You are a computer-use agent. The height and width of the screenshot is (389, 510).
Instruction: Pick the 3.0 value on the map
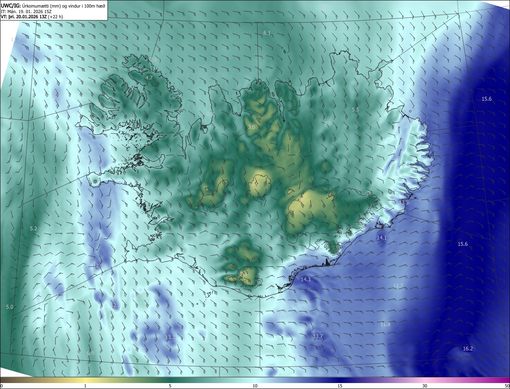pos(251,127)
